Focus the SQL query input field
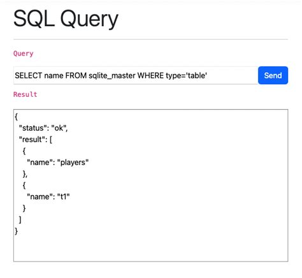302x278 pixels. (136, 76)
